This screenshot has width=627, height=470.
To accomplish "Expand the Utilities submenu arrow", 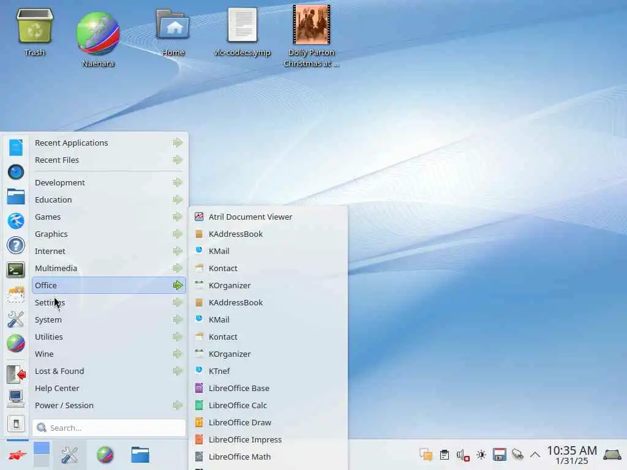I will [178, 337].
